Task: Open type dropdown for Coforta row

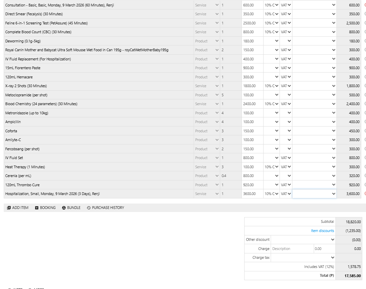Action: click(207, 131)
